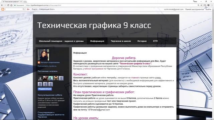Open the КТП tab
Screen dimensions: 214x120
[155, 41]
